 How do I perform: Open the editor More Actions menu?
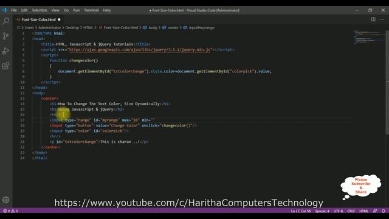(x=382, y=19)
